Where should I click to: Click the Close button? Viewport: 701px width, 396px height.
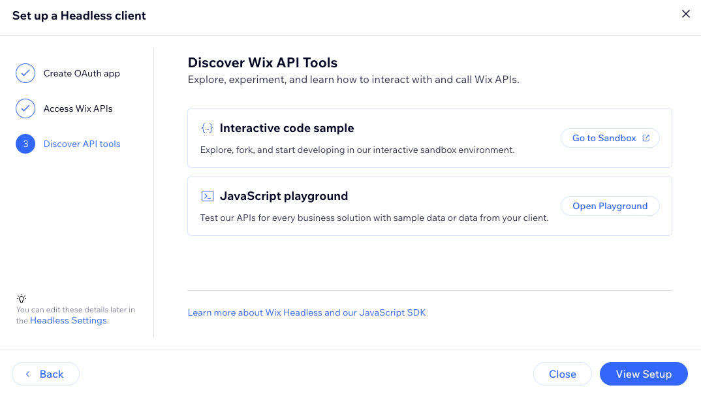pyautogui.click(x=563, y=374)
